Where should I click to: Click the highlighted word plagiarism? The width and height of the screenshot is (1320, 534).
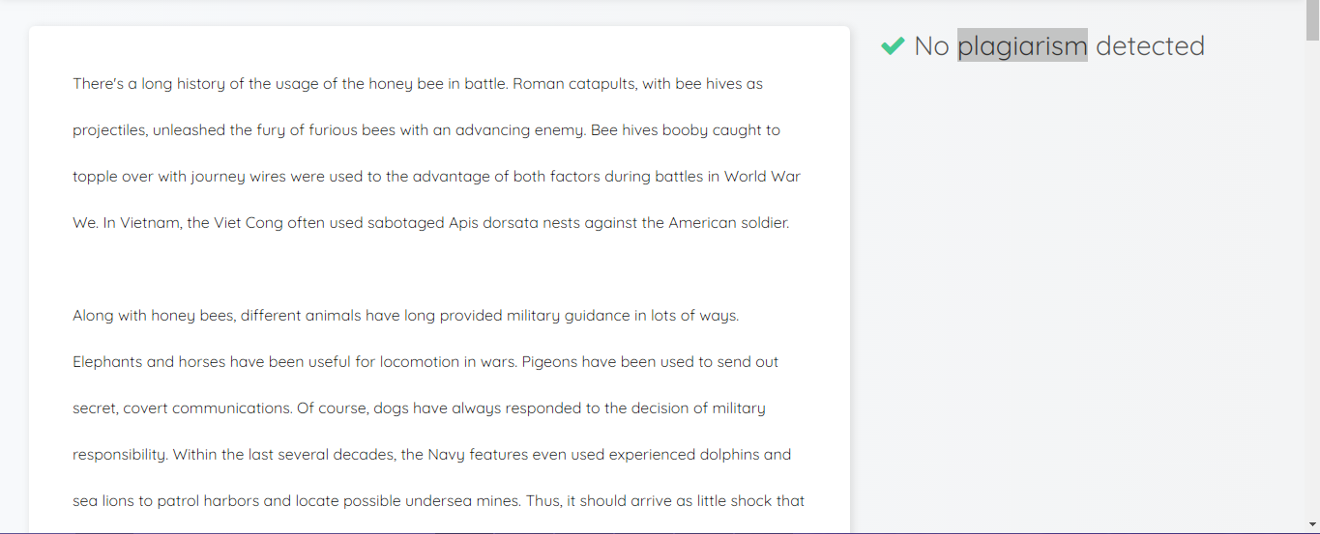click(1022, 45)
